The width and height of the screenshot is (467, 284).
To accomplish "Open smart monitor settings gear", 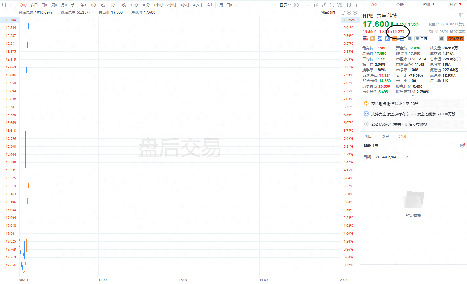I will pyautogui.click(x=462, y=146).
